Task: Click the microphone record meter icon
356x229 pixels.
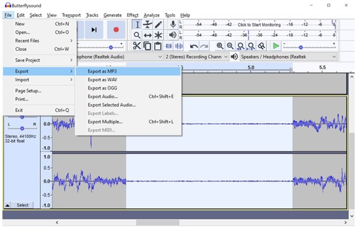Action: point(173,24)
